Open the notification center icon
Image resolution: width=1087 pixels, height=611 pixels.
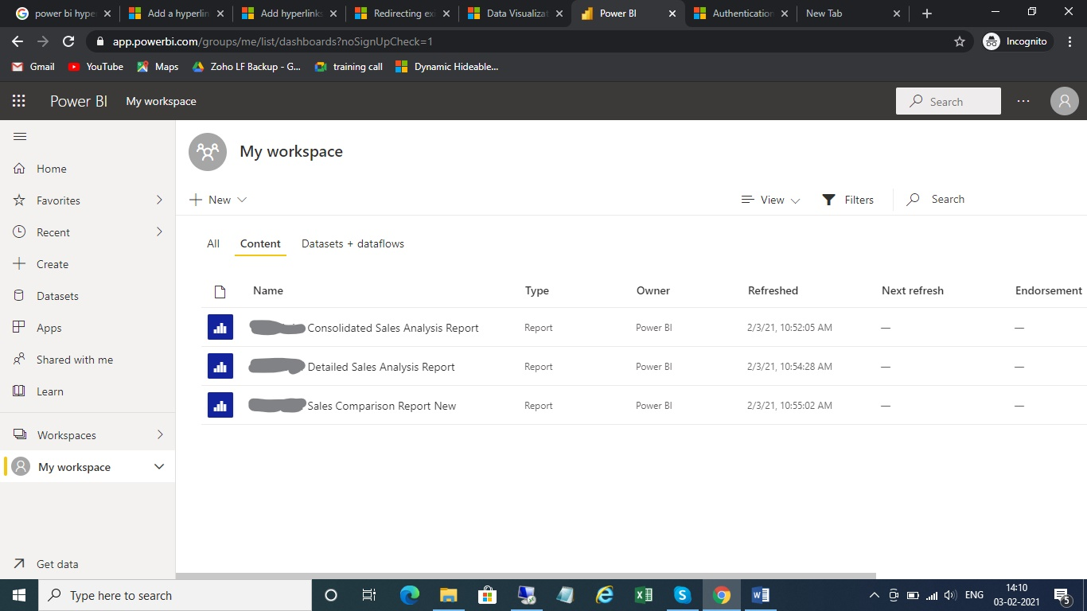tap(1062, 595)
